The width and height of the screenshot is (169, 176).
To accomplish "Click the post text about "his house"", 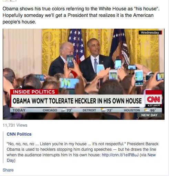I will [81, 15].
